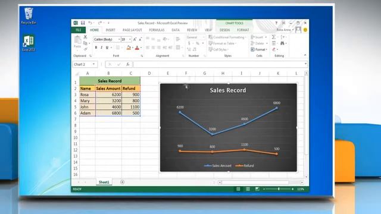Open the Recycle Bin desktop icon
Image resolution: width=381 pixels, height=214 pixels.
coord(29,16)
